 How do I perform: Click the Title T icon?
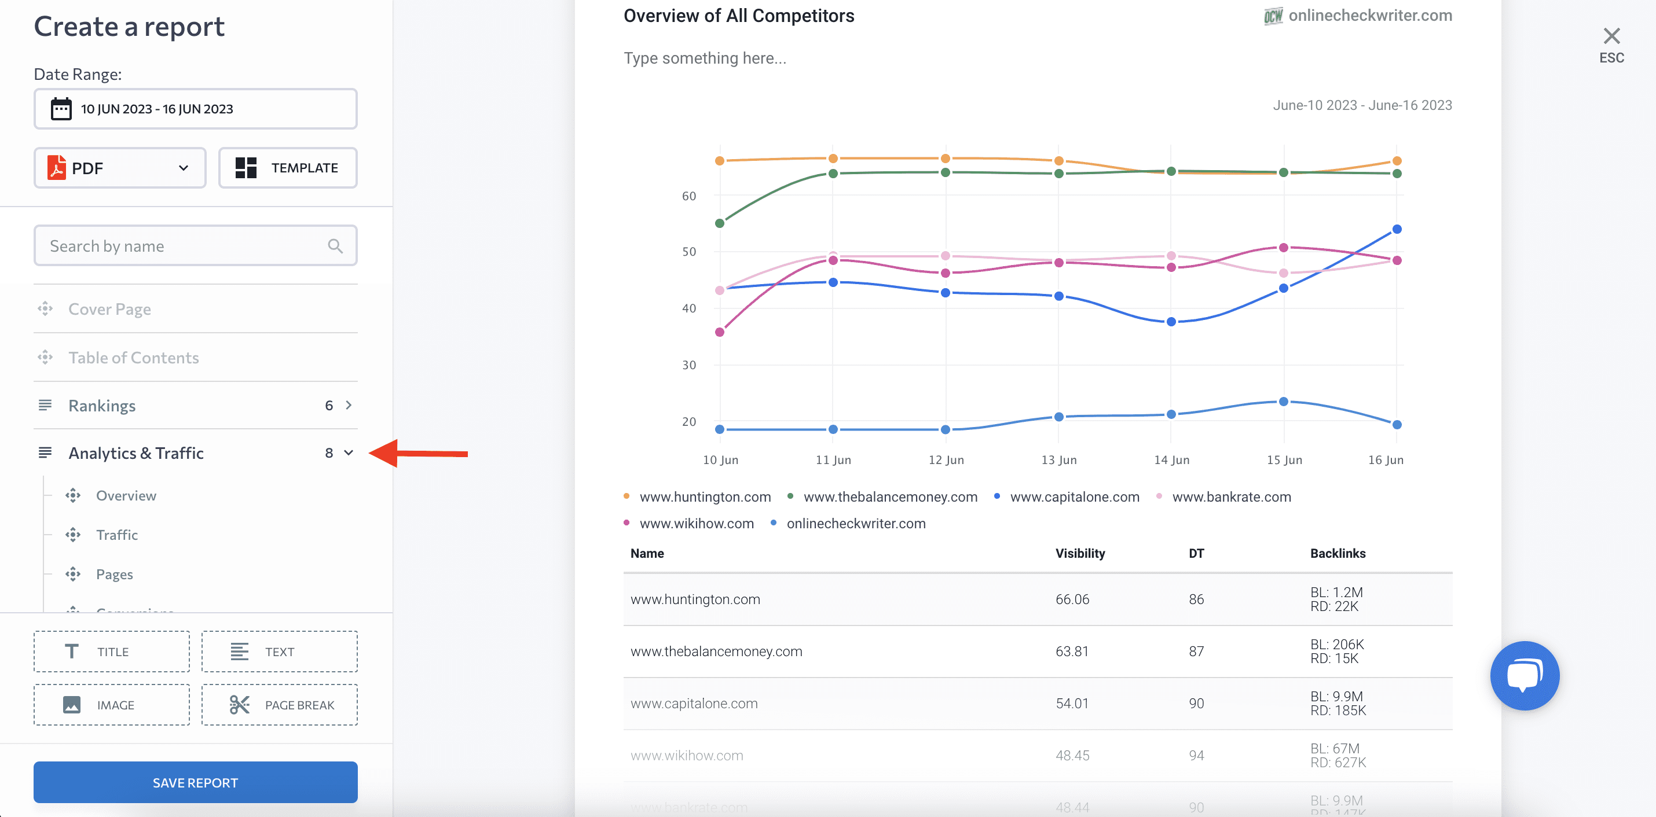point(72,652)
